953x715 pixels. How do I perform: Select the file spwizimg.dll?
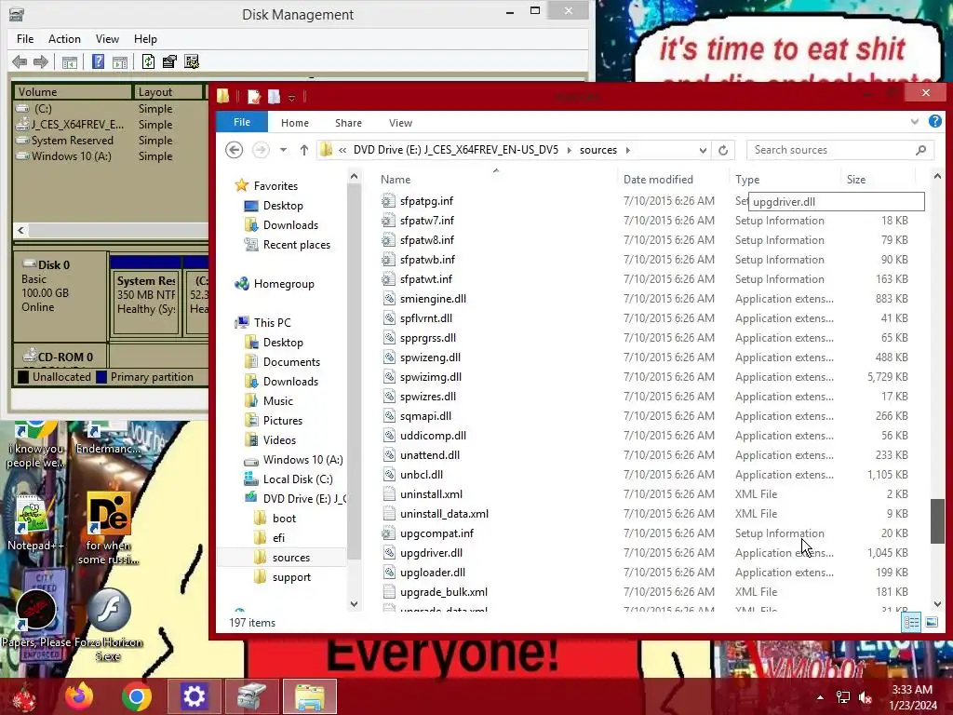pyautogui.click(x=430, y=377)
